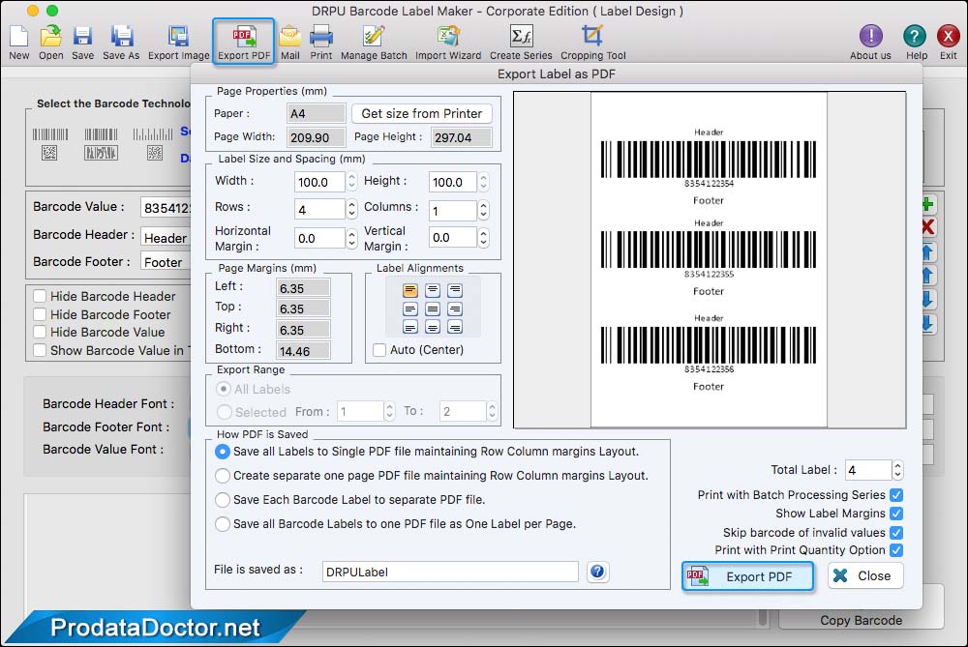Click the Exit toolbar icon
This screenshot has height=647, width=968.
pyautogui.click(x=949, y=42)
